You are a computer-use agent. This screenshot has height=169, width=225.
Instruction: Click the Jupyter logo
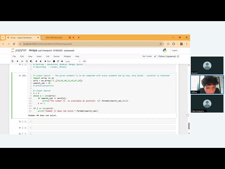[x=19, y=50]
